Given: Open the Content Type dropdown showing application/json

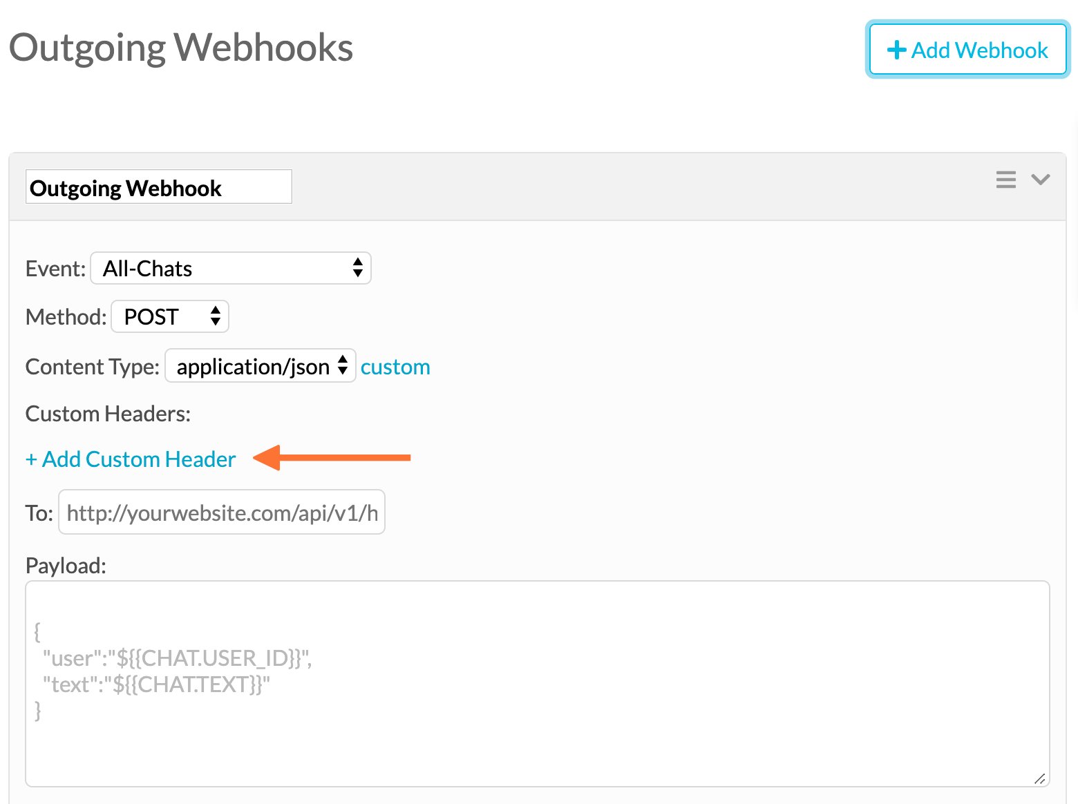Looking at the screenshot, I should click(x=256, y=366).
